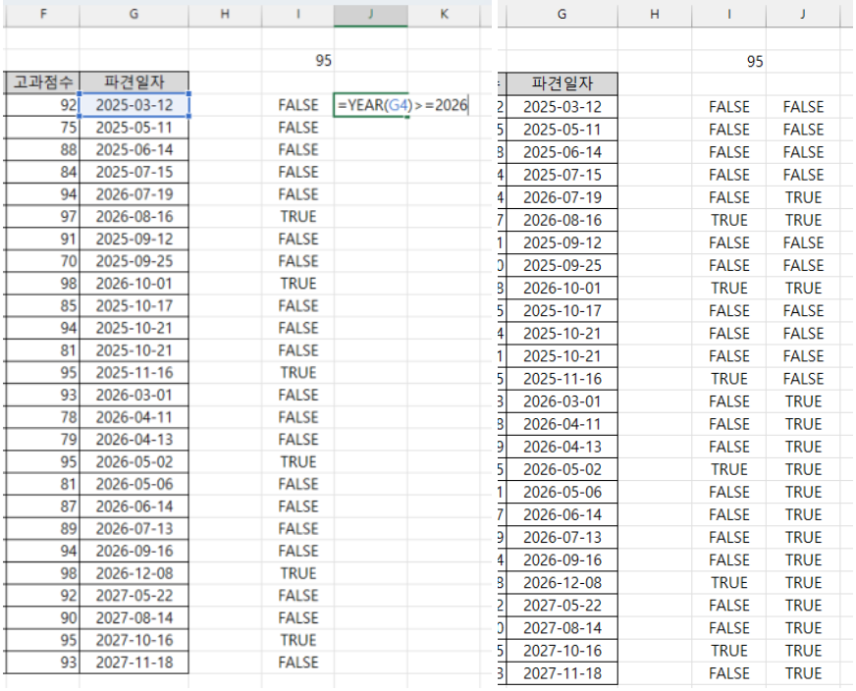Select the 95 cell in column I of right sheet

pyautogui.click(x=728, y=61)
